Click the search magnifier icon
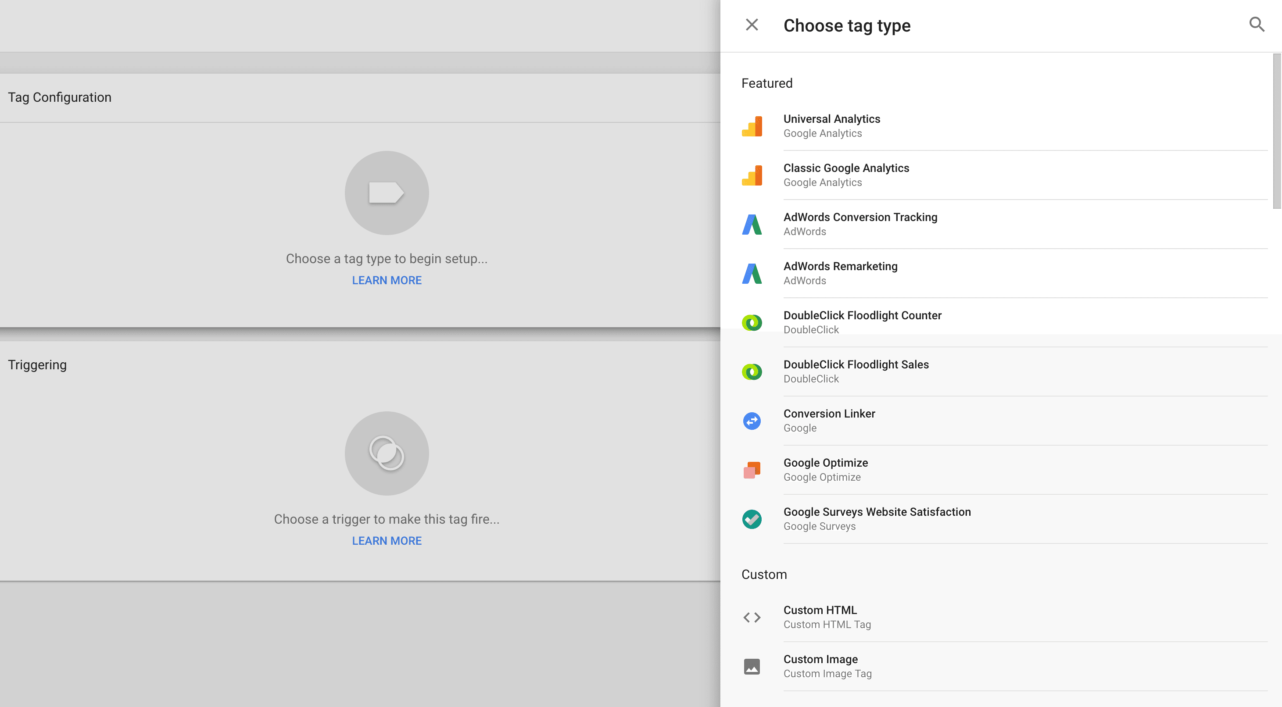The width and height of the screenshot is (1282, 707). pos(1256,25)
